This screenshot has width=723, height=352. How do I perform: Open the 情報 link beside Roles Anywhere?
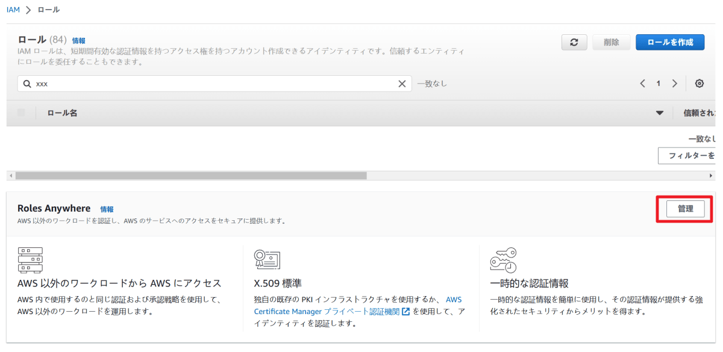pyautogui.click(x=107, y=209)
